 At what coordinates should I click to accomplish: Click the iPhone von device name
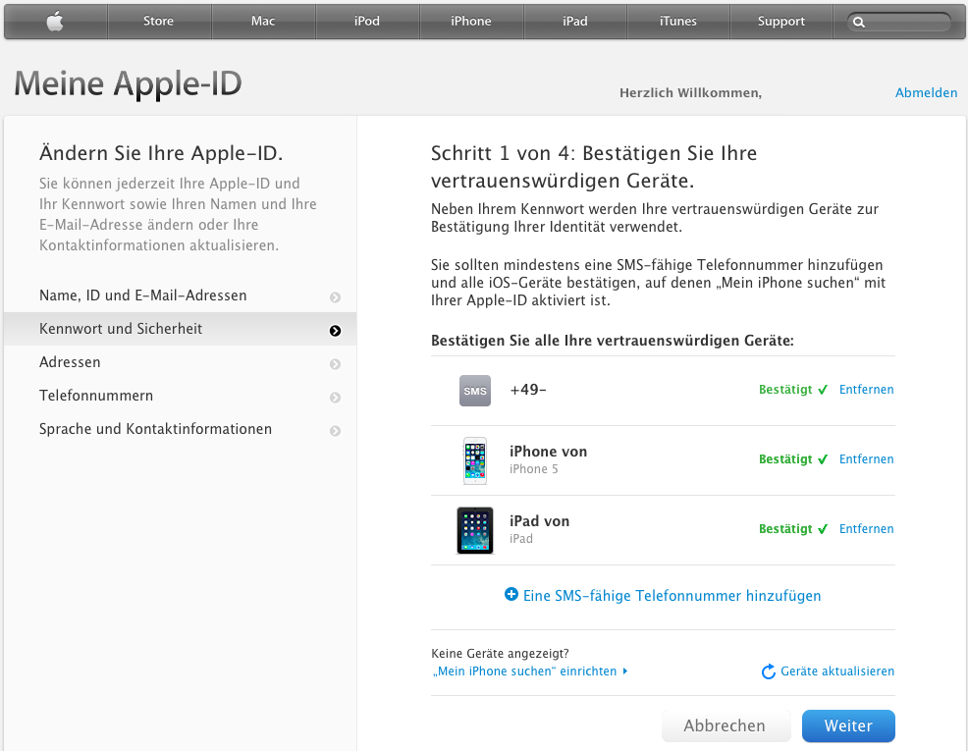point(548,452)
